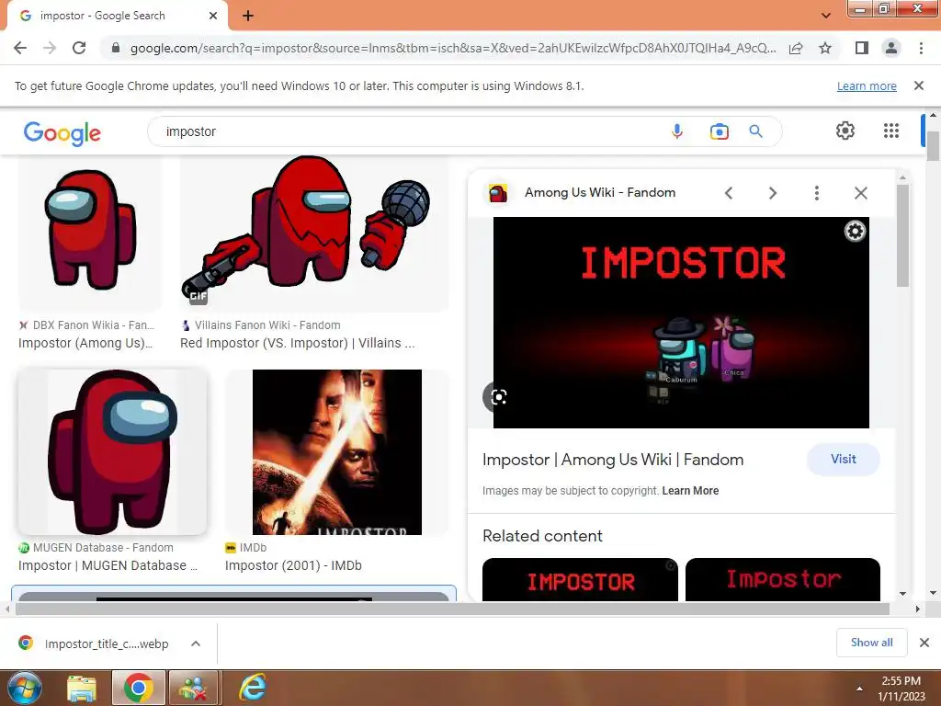This screenshot has width=941, height=706.
Task: Open File Explorer from the taskbar
Action: click(82, 688)
